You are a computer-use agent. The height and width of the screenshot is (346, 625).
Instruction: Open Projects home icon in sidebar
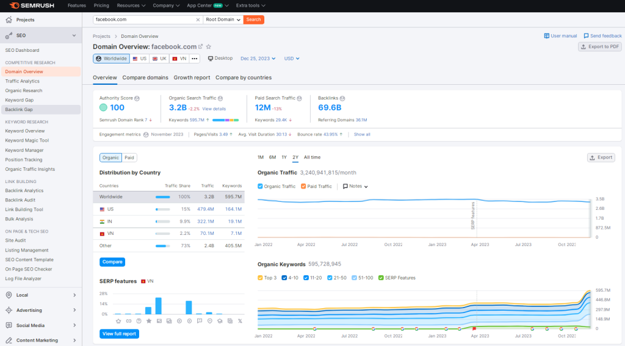coord(9,20)
